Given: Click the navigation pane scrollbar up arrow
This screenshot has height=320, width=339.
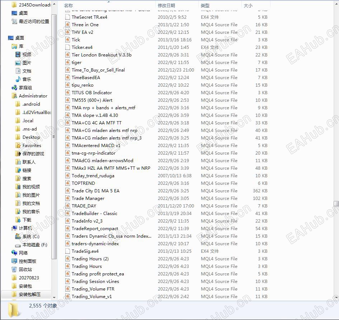Looking at the screenshot, I should pyautogui.click(x=54, y=4).
